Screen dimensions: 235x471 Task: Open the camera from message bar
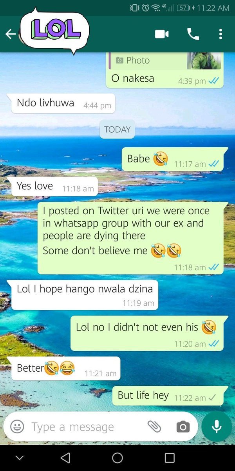point(183,427)
